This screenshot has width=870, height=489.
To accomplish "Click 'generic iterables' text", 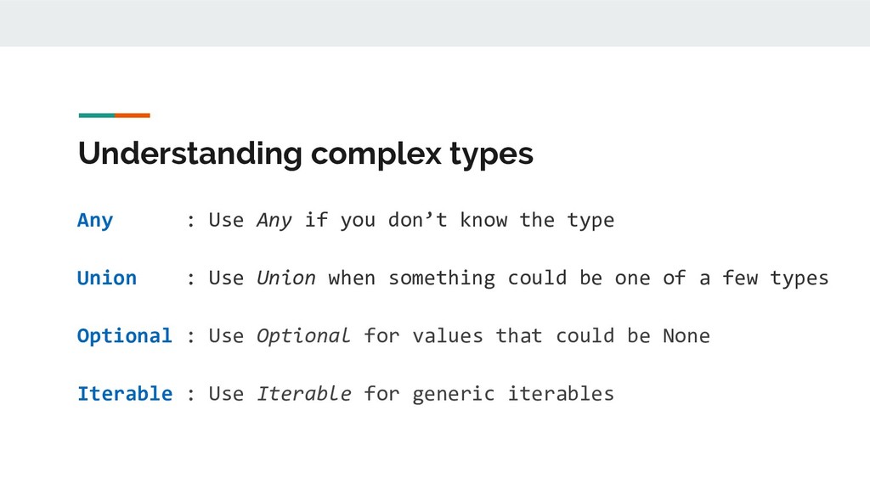I will pos(513,394).
